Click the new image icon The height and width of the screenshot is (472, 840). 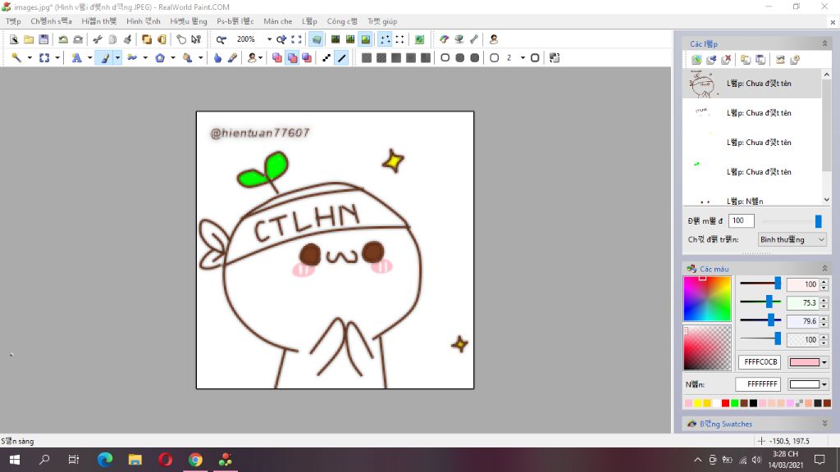point(14,39)
